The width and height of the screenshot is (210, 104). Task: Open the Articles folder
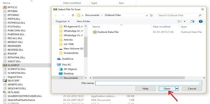(66, 40)
